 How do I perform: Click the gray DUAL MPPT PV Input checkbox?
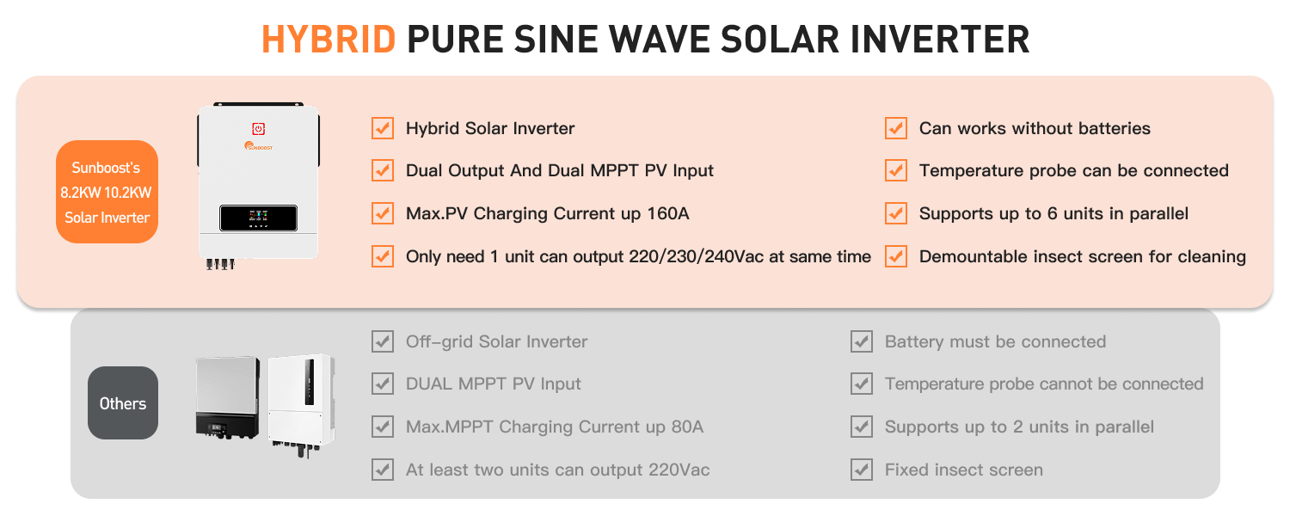[383, 384]
